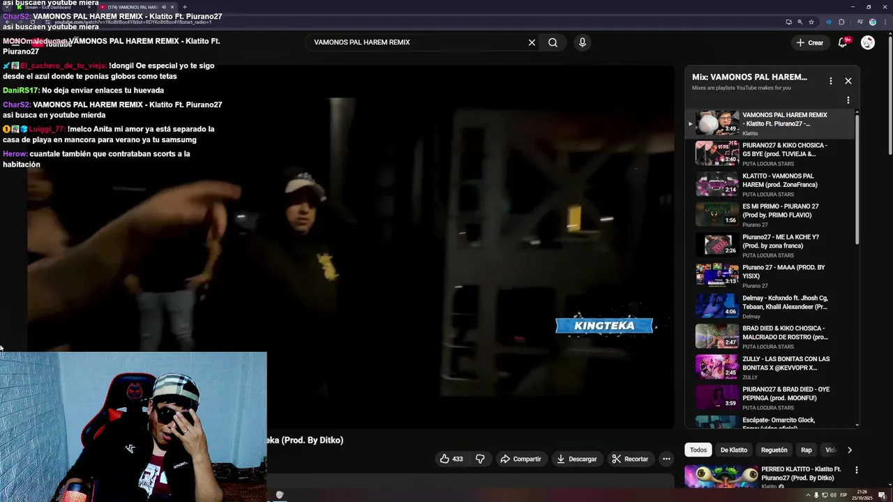Click the browser address bar URL
This screenshot has width=893, height=502.
[133, 22]
